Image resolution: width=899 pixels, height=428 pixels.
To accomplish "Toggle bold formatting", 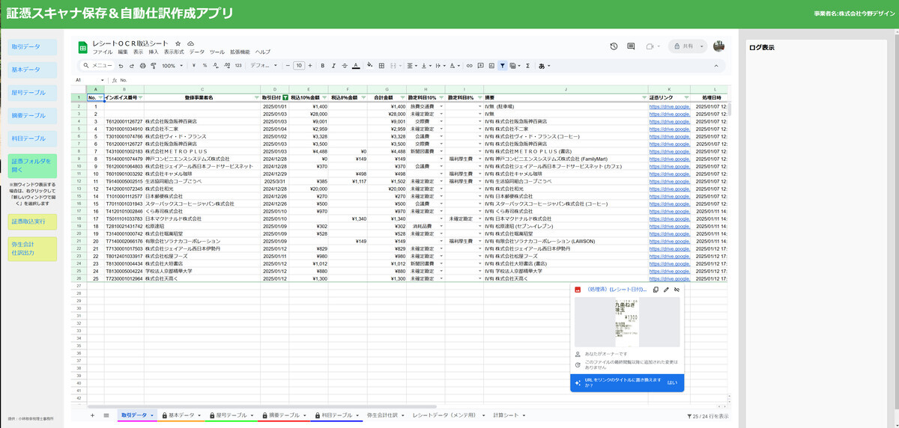I will pos(322,66).
